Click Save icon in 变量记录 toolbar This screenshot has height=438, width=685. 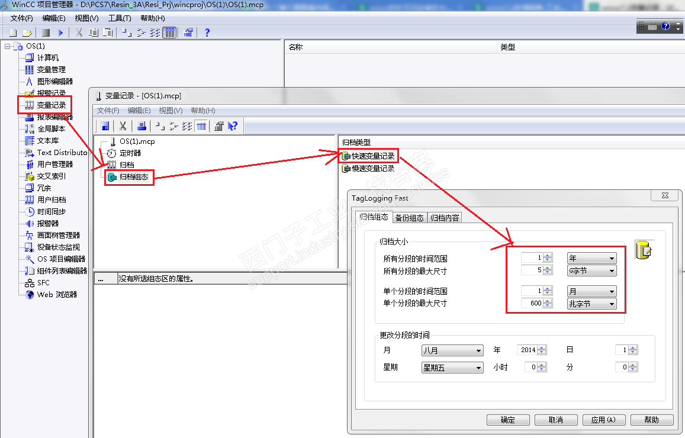105,126
